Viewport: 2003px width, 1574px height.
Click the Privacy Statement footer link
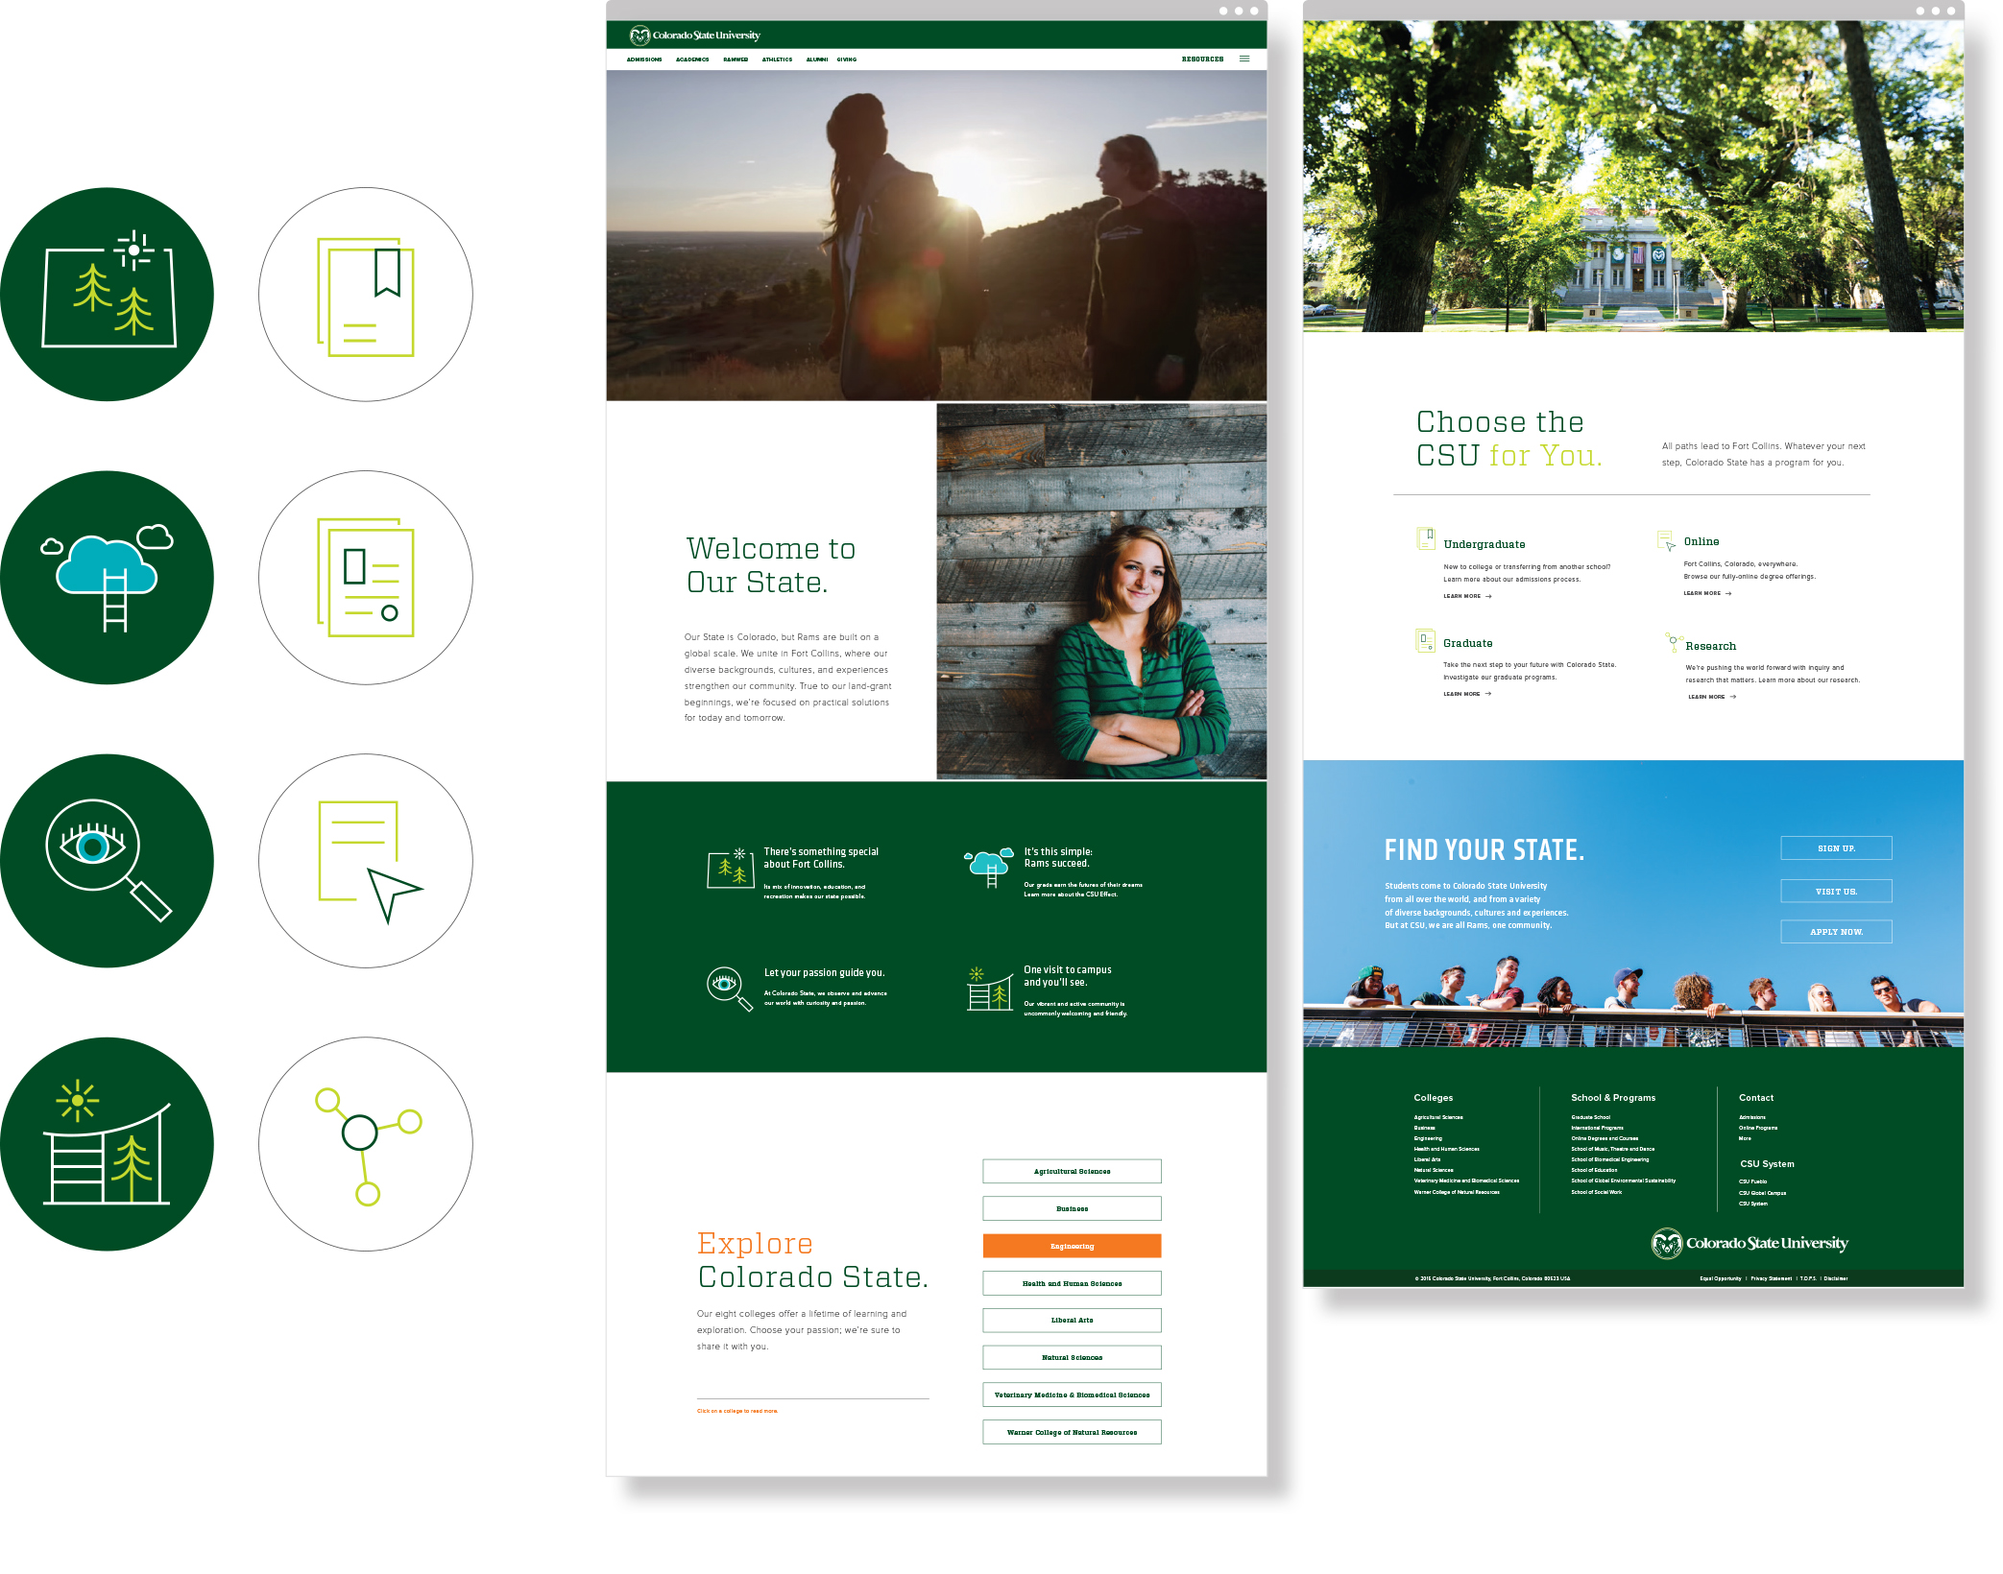[1771, 1278]
